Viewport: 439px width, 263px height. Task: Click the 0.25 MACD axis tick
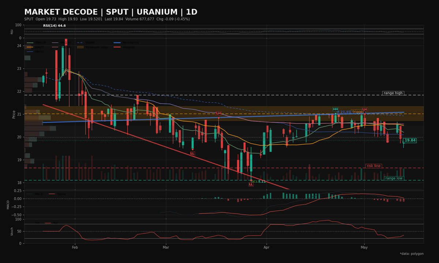[x=17, y=191]
